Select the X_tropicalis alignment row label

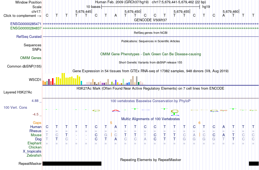[x=32, y=151]
